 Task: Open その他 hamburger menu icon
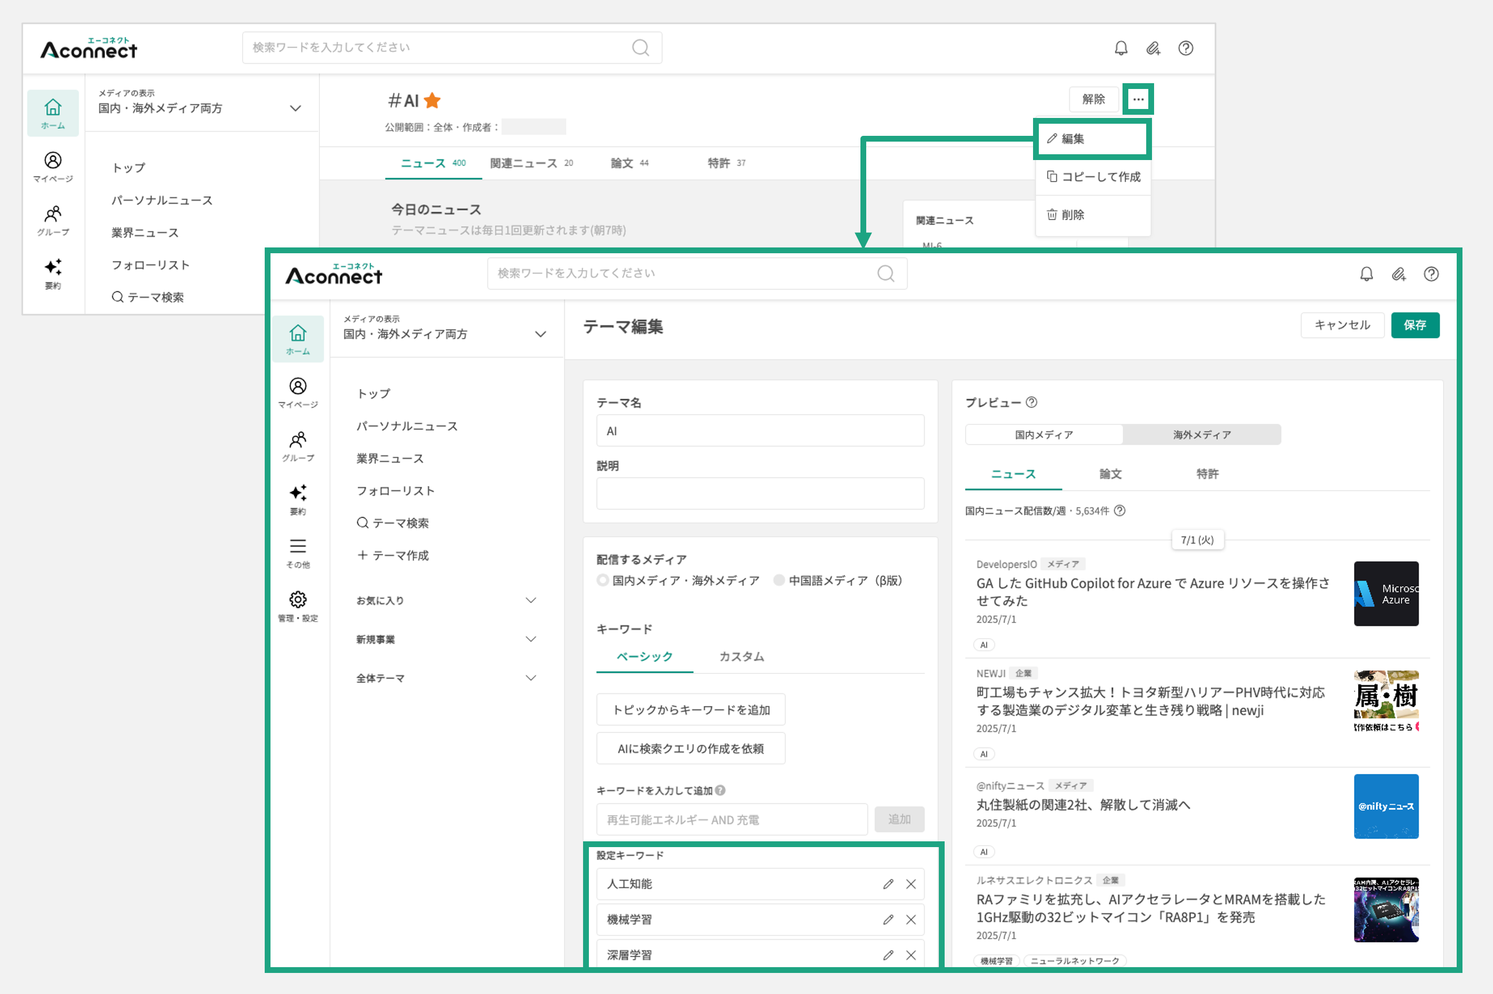[298, 553]
